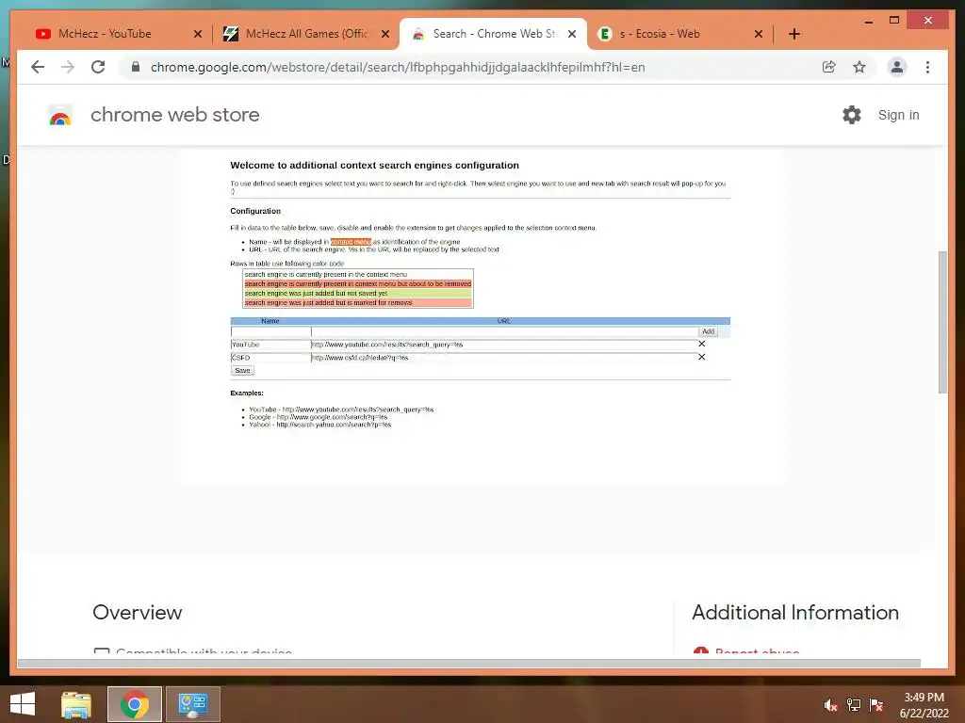This screenshot has height=723, width=965.
Task: Close the Search - Chrome Web Store tab
Action: (x=572, y=34)
